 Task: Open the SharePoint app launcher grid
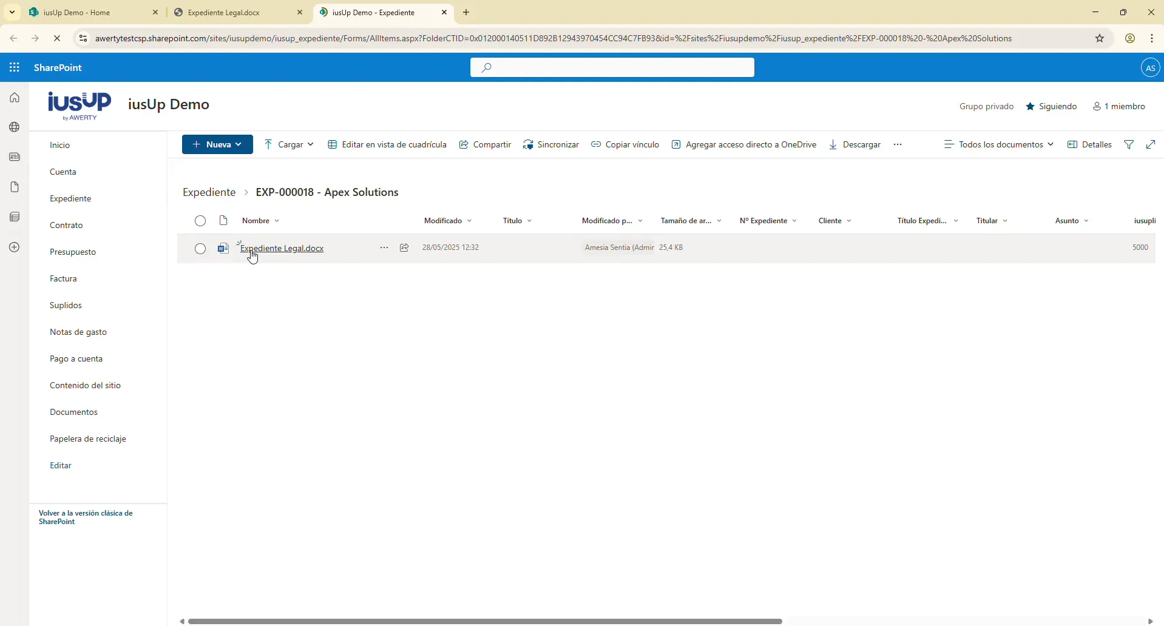15,67
